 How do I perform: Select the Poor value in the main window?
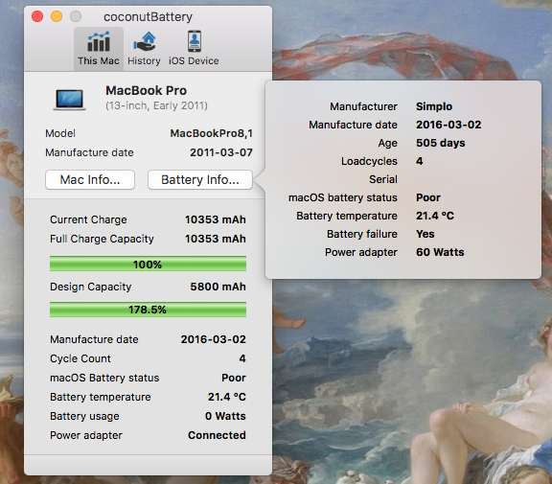(234, 378)
